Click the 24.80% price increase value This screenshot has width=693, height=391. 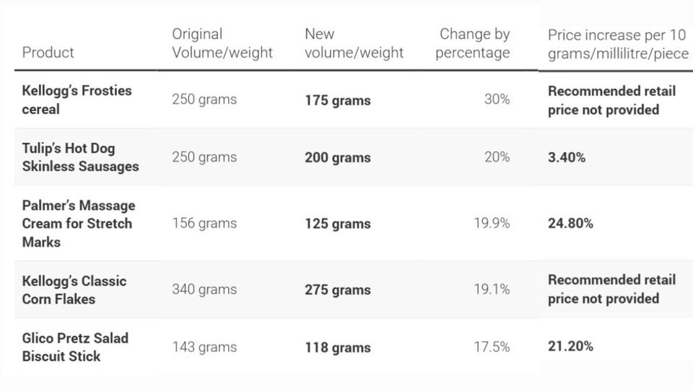click(x=570, y=223)
